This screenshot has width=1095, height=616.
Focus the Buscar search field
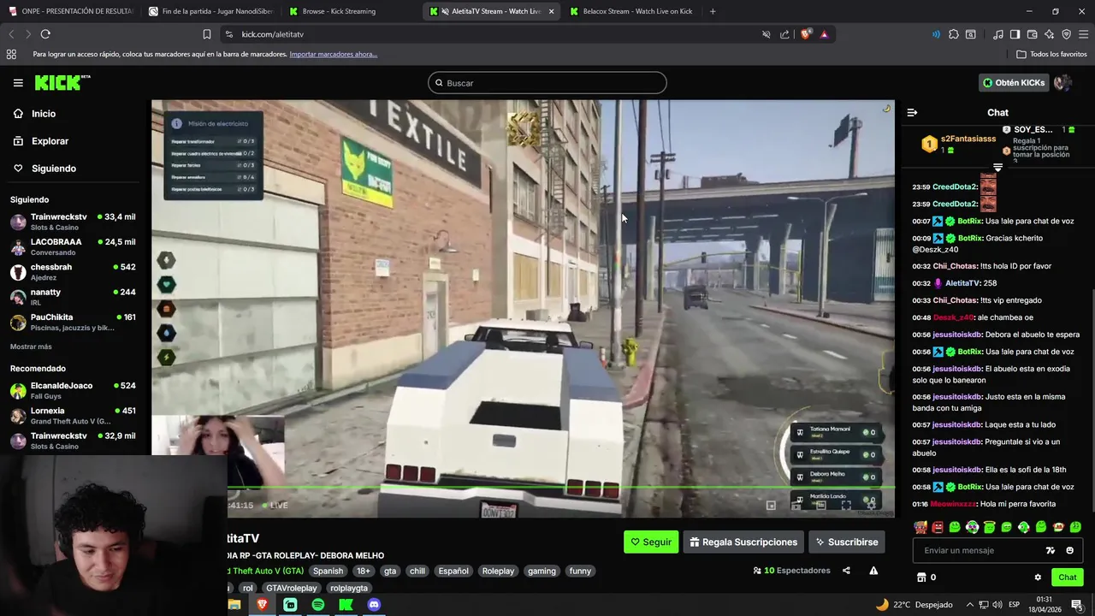[547, 83]
